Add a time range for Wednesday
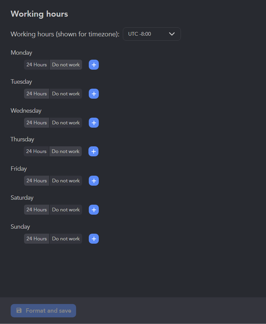The image size is (266, 324). coord(94,123)
